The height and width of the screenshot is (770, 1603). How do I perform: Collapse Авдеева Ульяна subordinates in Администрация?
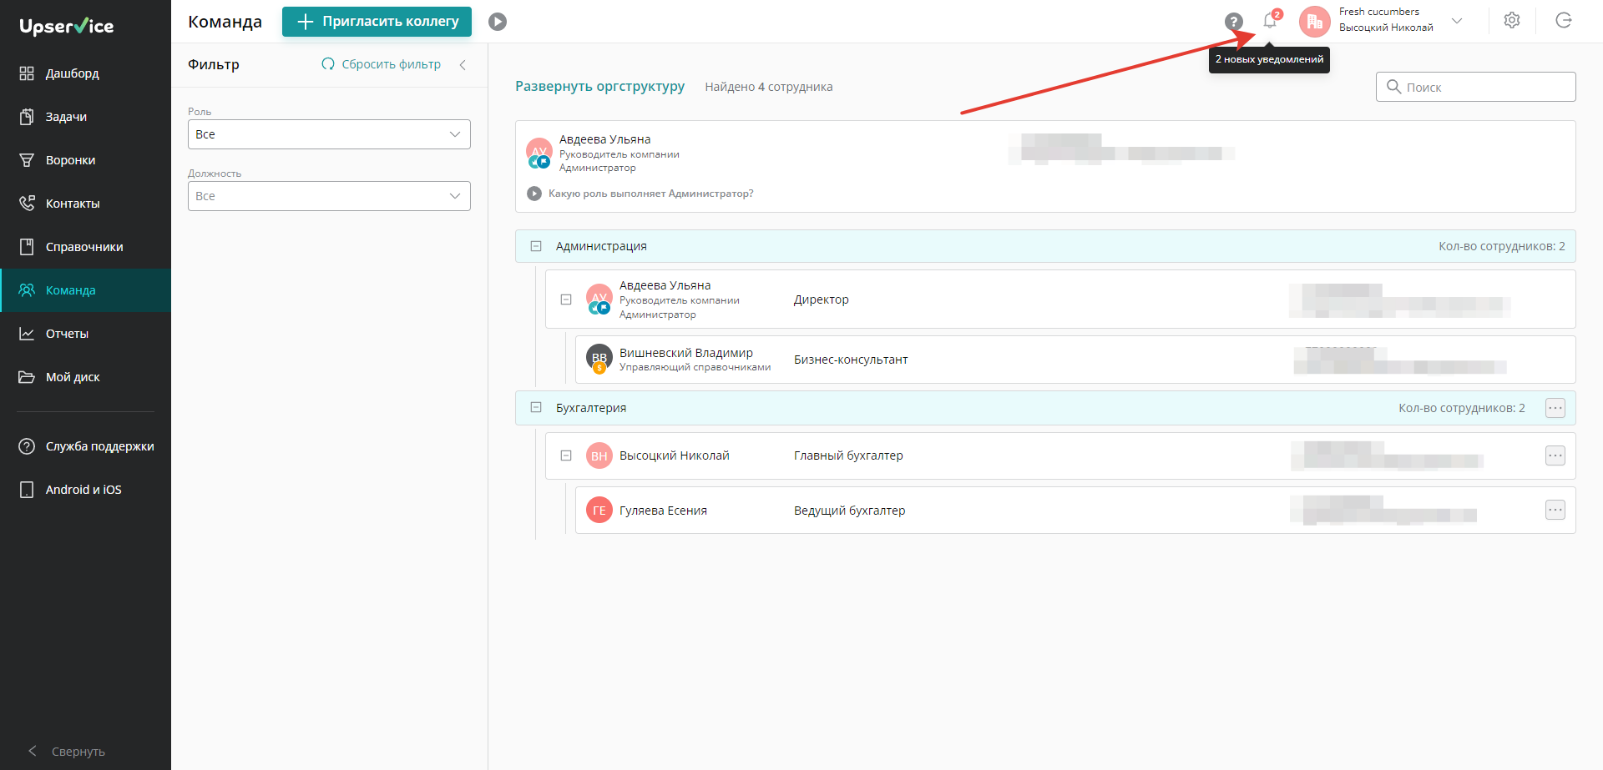(x=566, y=299)
